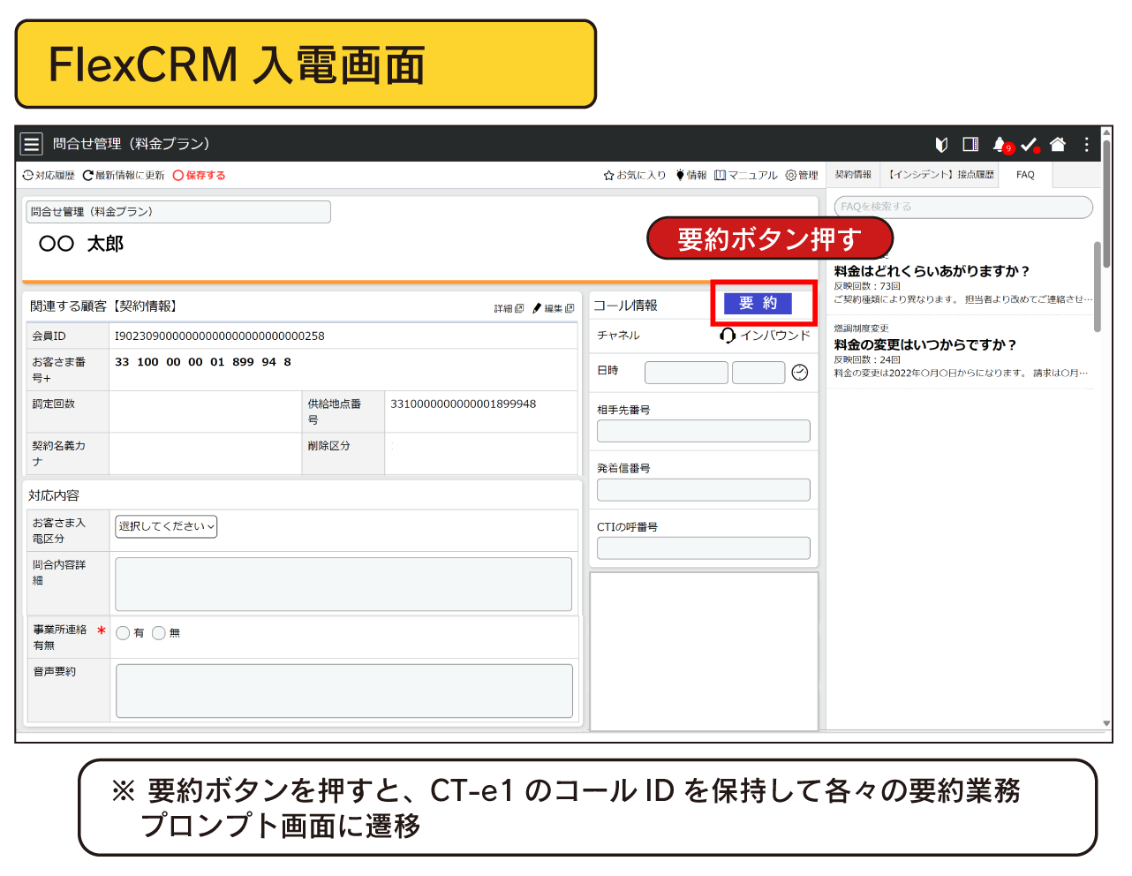Select the 無 radio button
This screenshot has height=876, width=1132.
(x=159, y=633)
